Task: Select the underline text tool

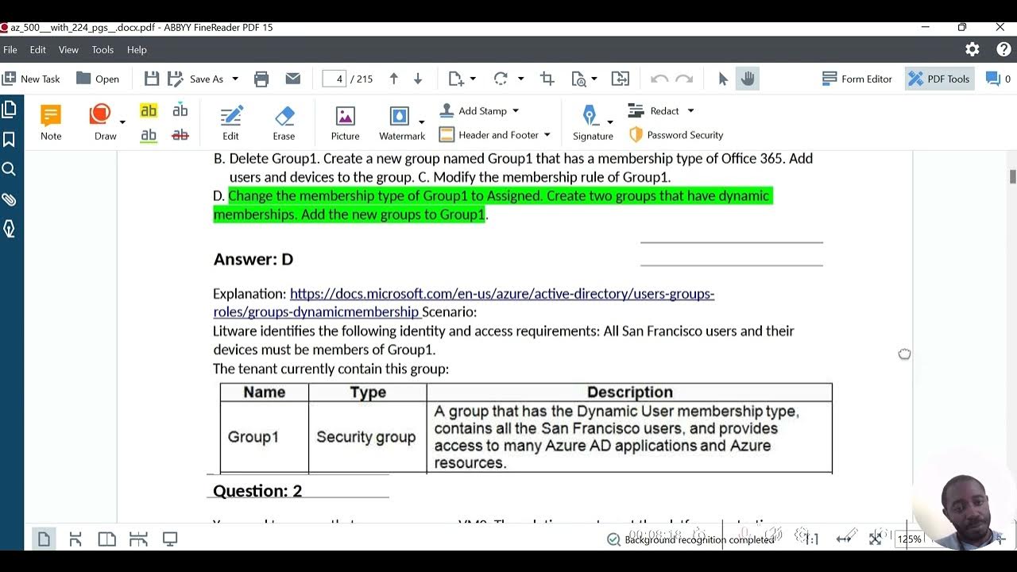Action: (x=149, y=135)
